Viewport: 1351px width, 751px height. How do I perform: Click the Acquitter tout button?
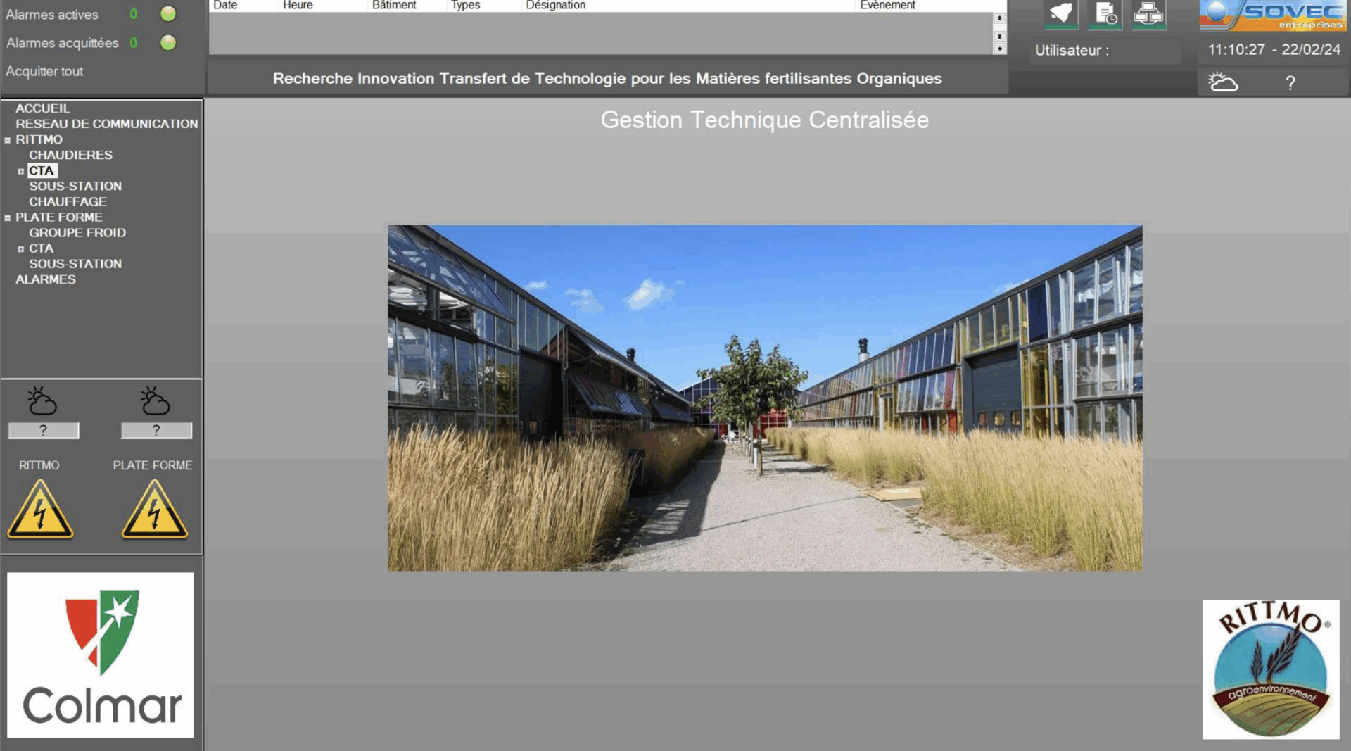(44, 71)
